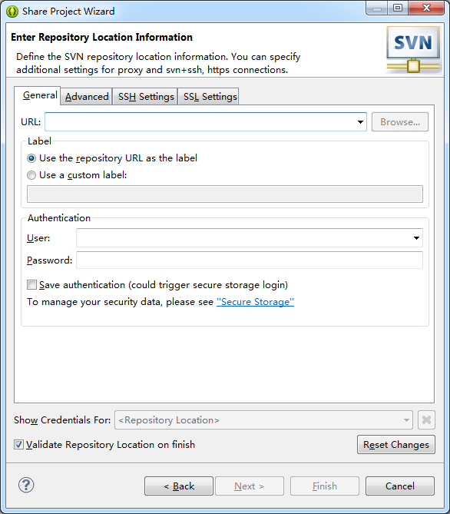Follow the Secure Storage link
The width and height of the screenshot is (450, 514).
[x=255, y=302]
